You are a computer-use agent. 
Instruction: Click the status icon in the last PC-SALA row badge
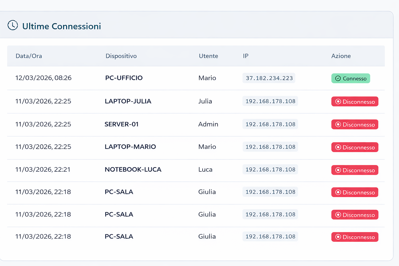pos(338,237)
